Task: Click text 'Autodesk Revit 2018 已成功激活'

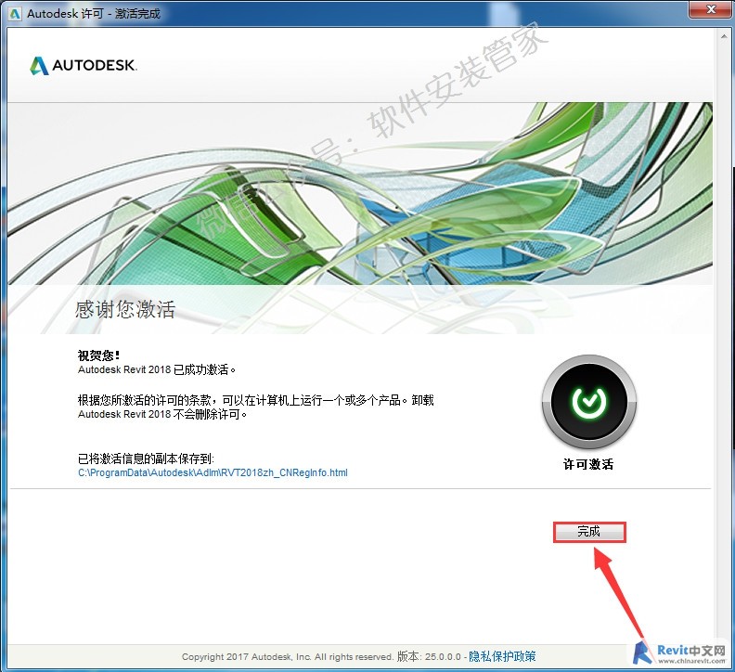Action: [157, 369]
